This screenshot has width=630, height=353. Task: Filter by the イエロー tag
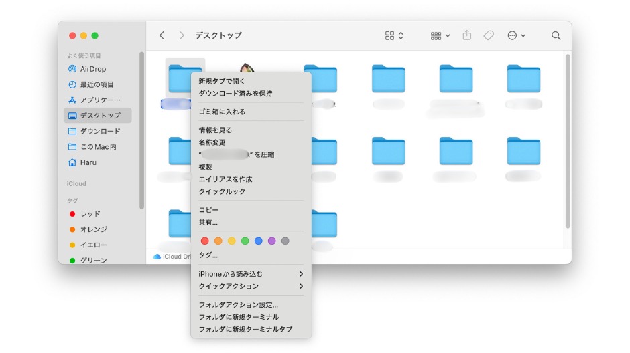tap(98, 245)
